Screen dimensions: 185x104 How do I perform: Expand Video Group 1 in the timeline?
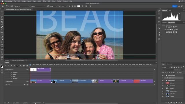click(5, 81)
